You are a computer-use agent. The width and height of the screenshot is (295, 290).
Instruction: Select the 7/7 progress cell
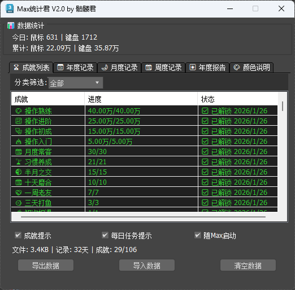coord(141,193)
